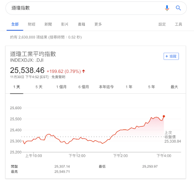Click the + 追蹤 follow button
This screenshot has height=182, width=194.
[171, 56]
